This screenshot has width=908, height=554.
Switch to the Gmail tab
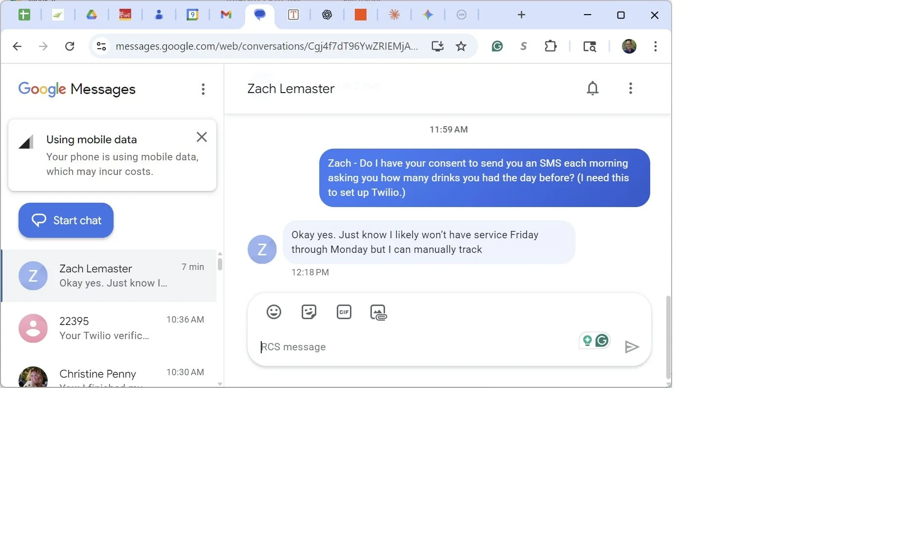(x=226, y=15)
